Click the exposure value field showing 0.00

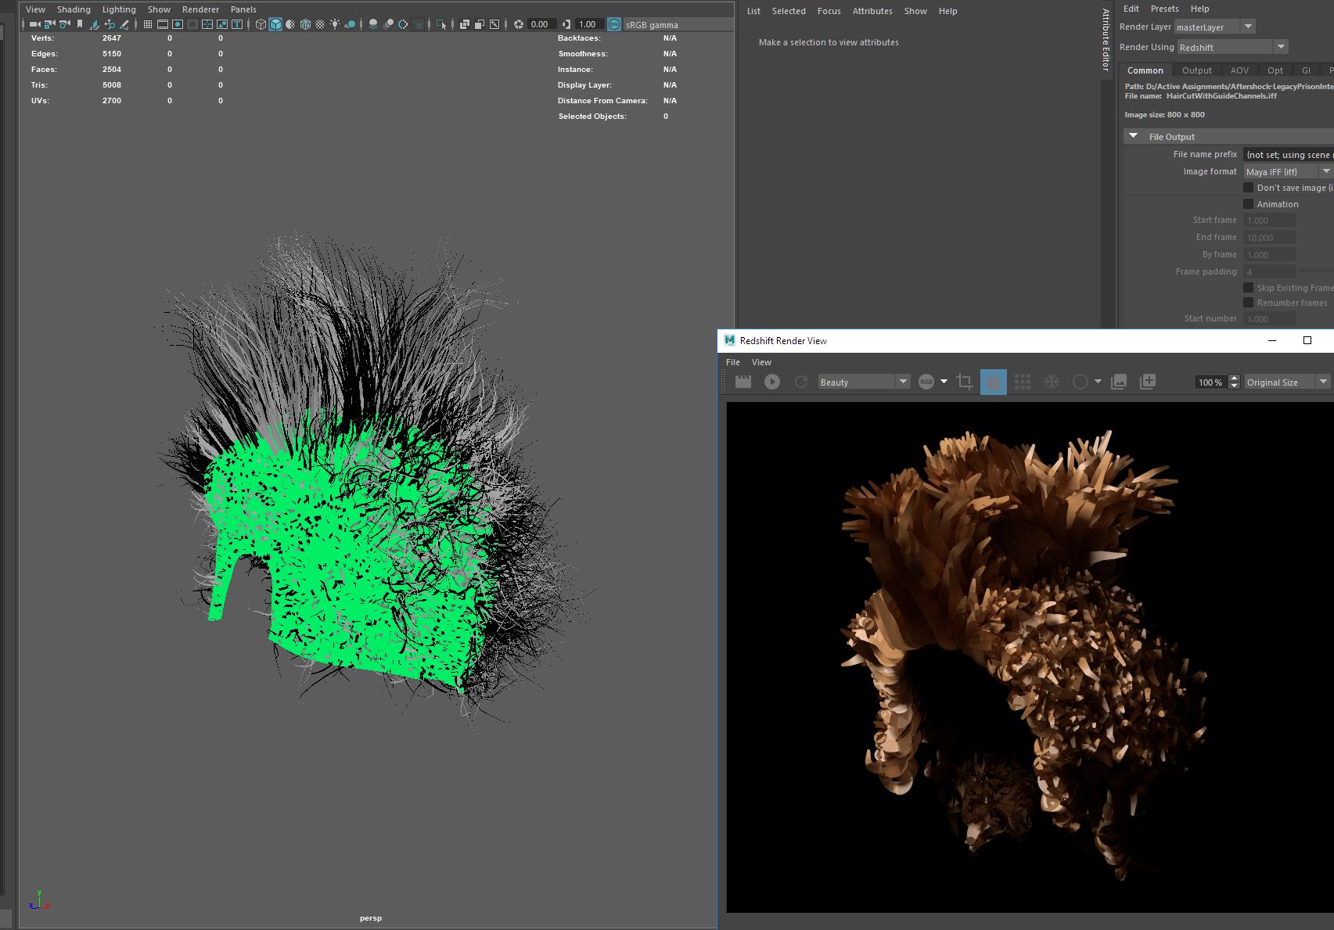point(540,24)
